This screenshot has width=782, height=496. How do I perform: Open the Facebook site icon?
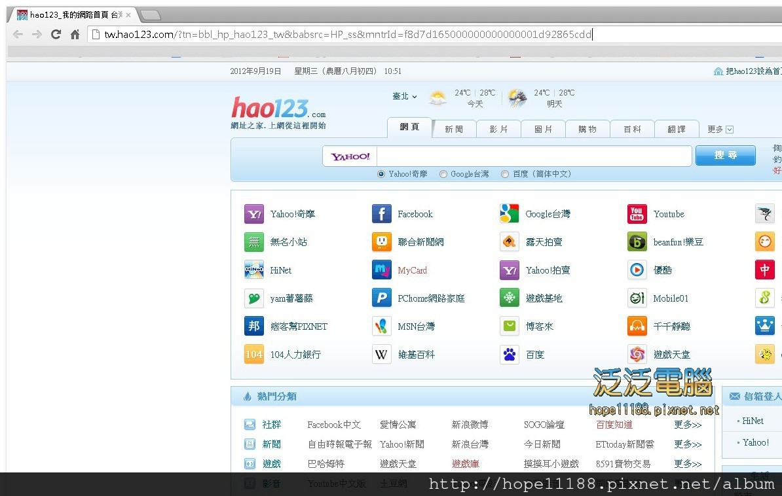pyautogui.click(x=382, y=214)
